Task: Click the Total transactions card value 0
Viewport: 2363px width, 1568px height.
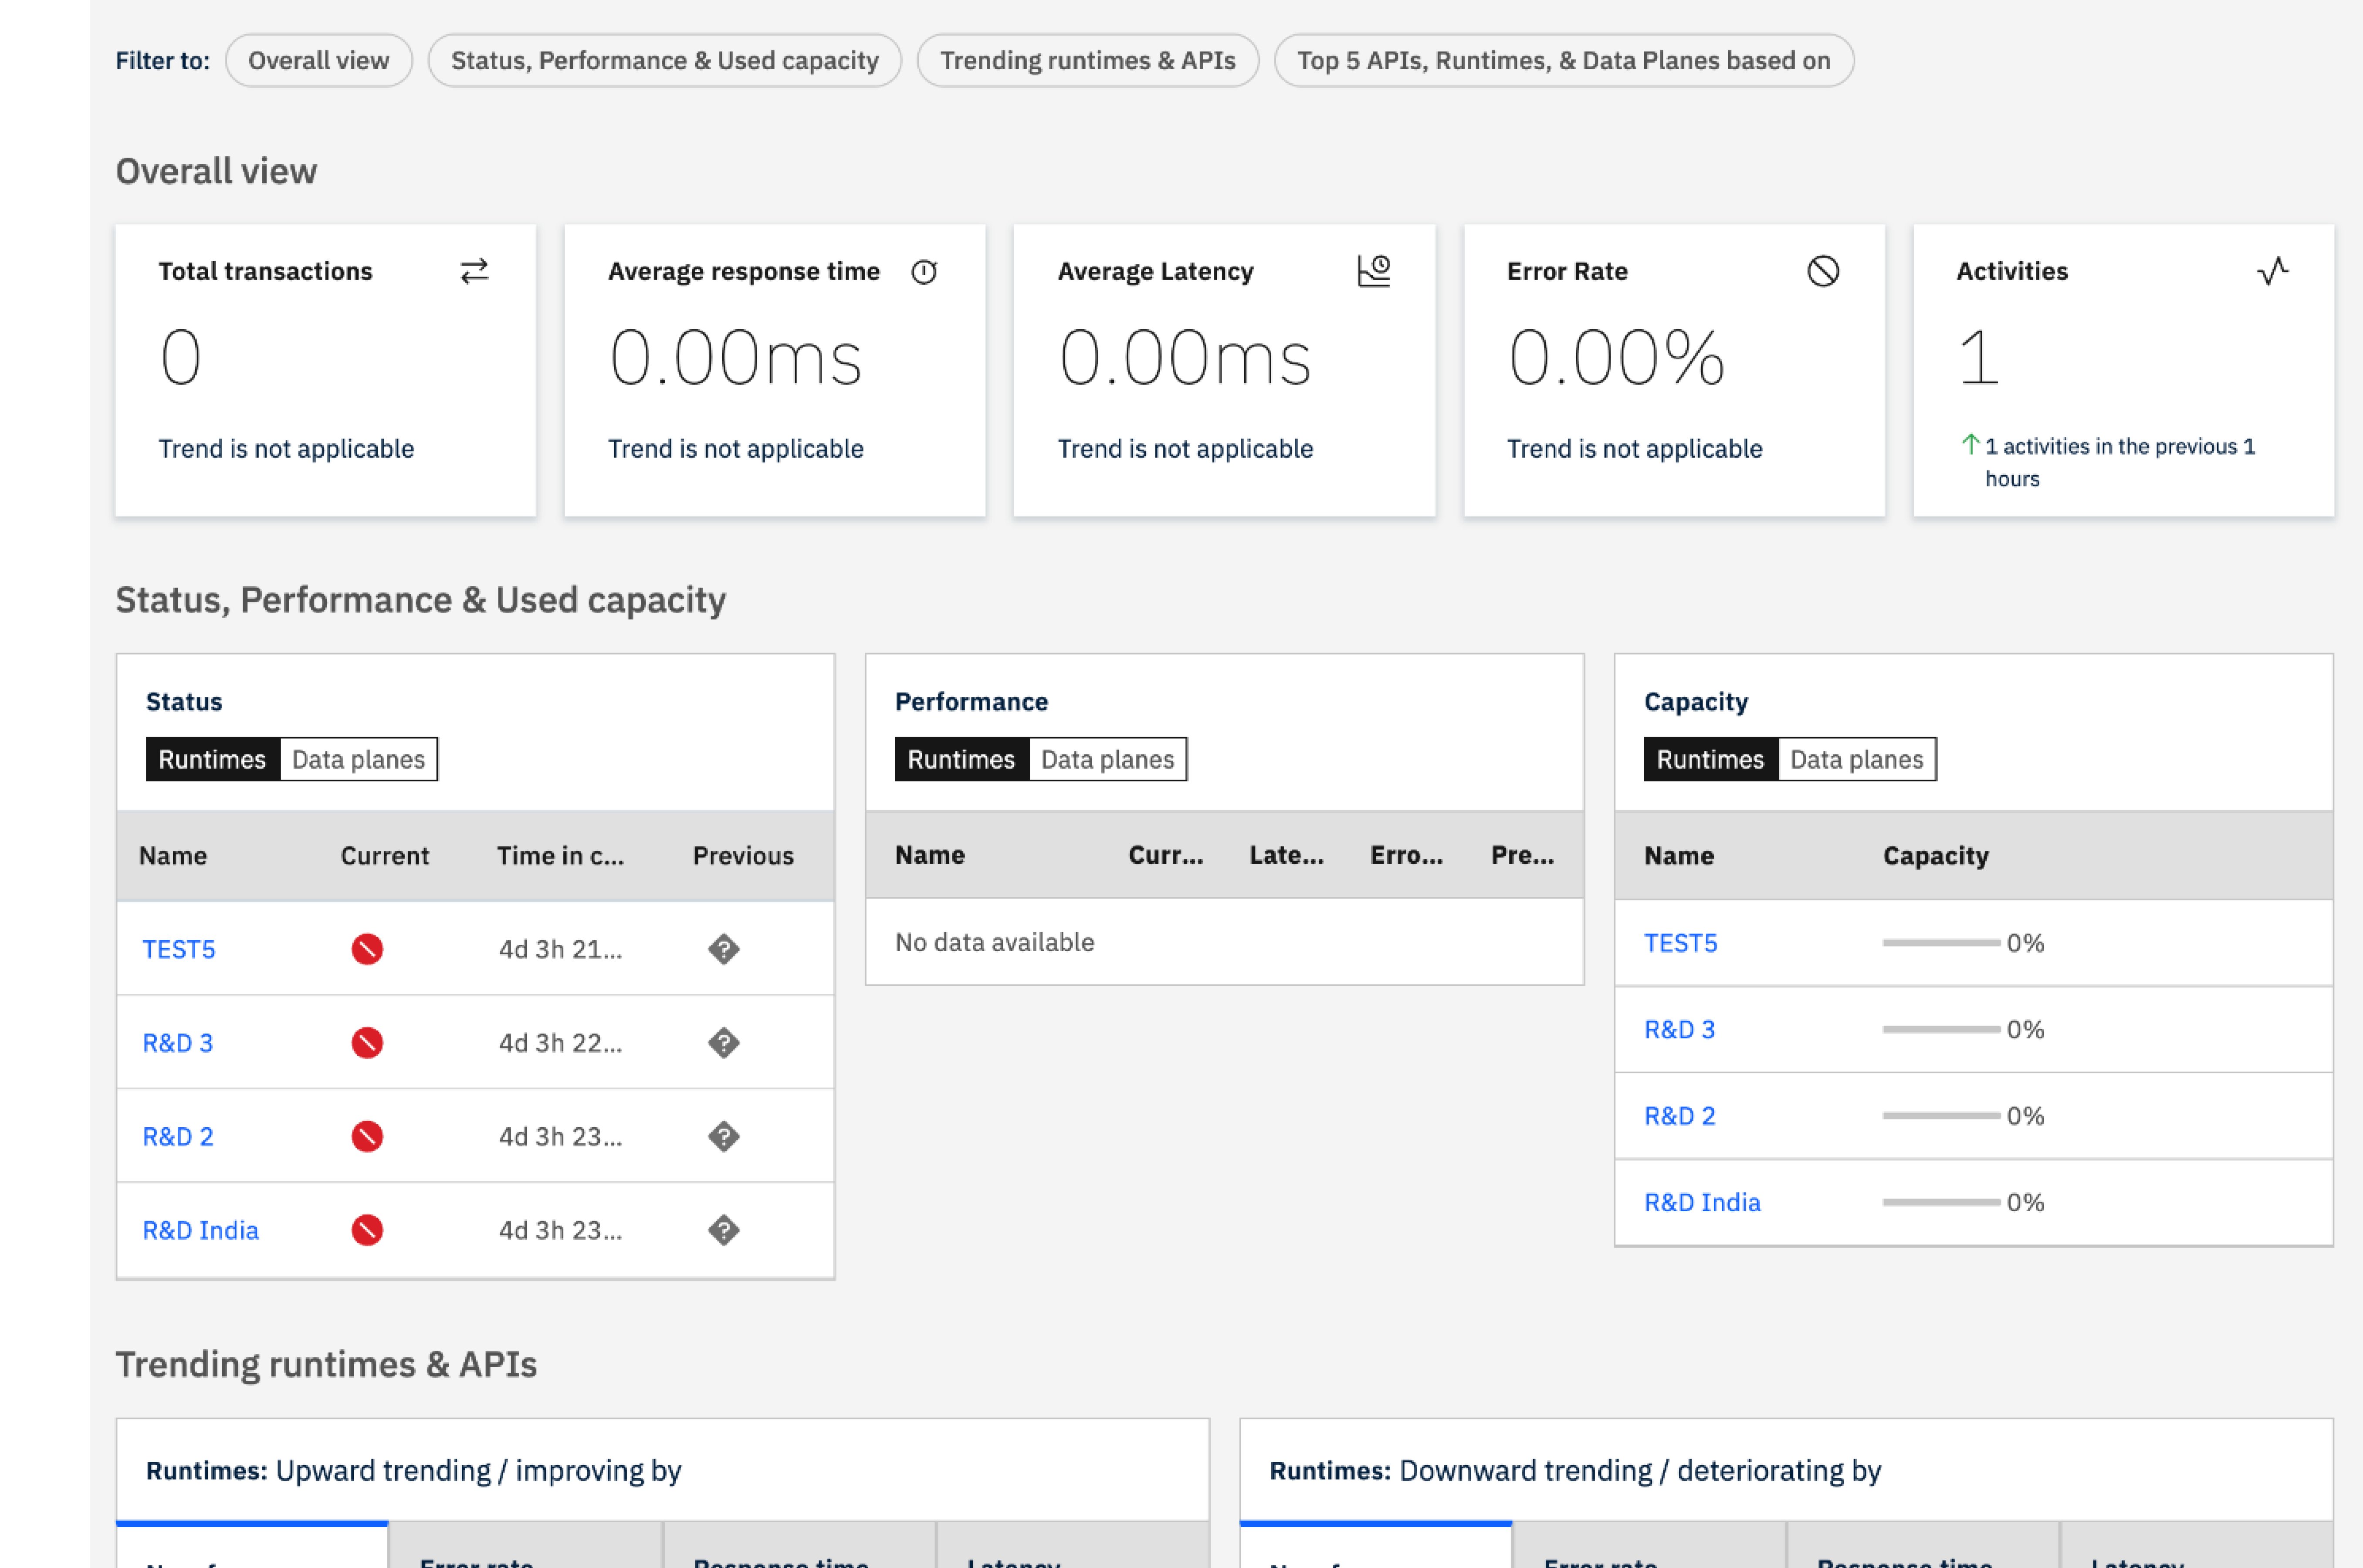Action: pyautogui.click(x=181, y=357)
